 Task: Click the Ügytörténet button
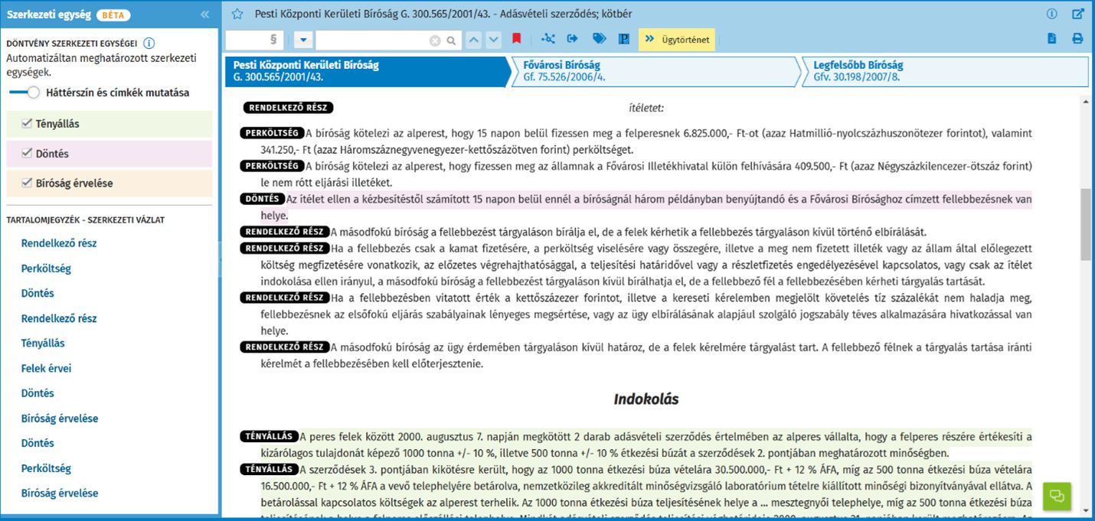[677, 40]
